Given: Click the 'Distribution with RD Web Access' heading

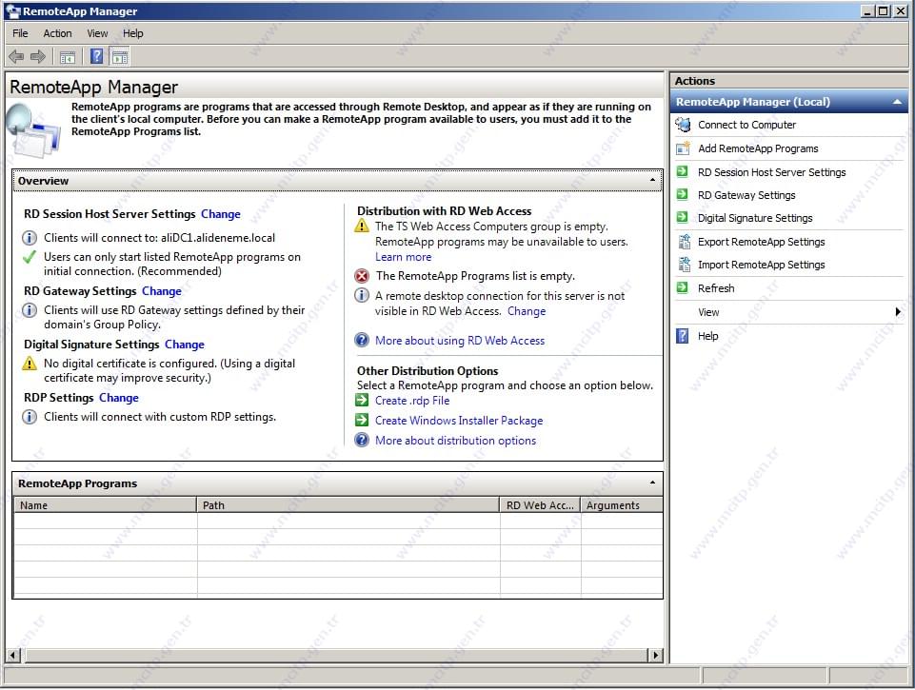Looking at the screenshot, I should click(x=444, y=211).
